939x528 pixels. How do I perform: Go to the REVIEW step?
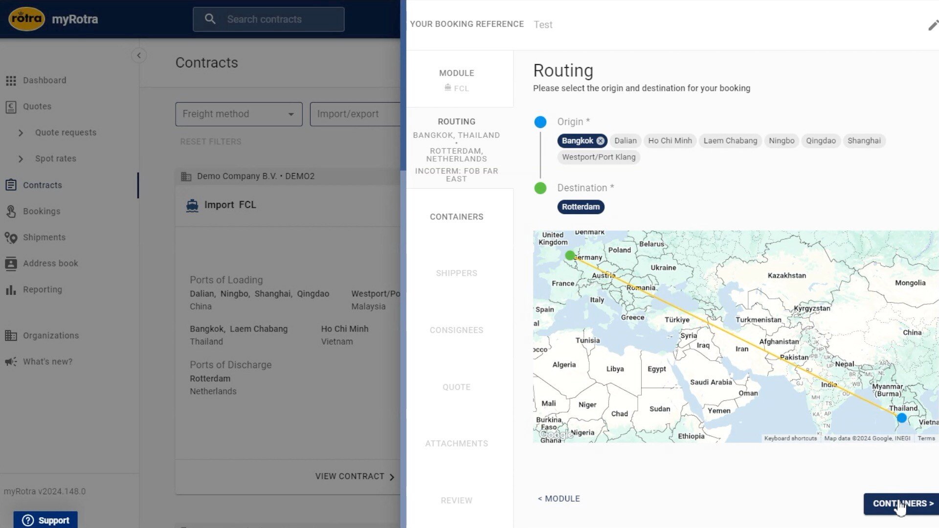456,500
